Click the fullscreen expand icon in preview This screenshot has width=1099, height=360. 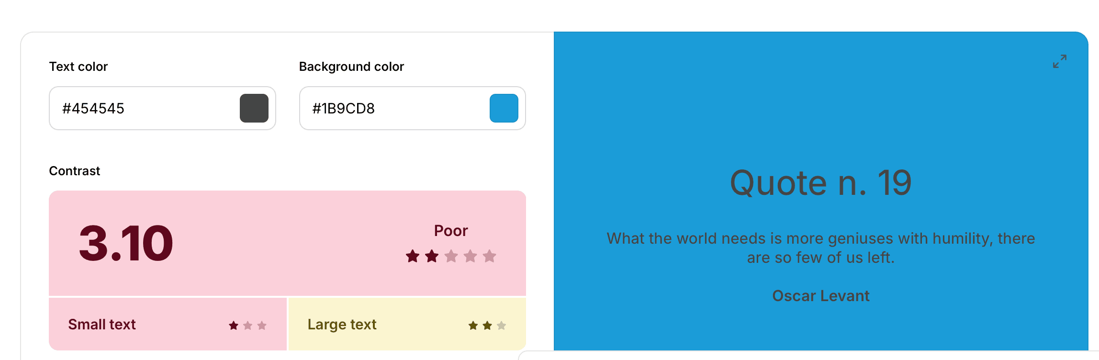[1059, 61]
